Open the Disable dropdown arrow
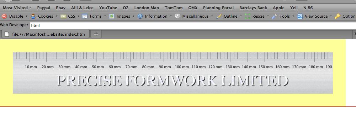Image resolution: width=356 pixels, height=139 pixels. coord(26,16)
